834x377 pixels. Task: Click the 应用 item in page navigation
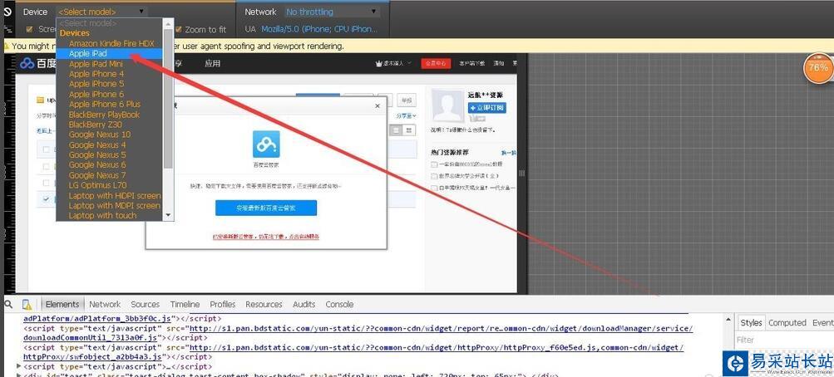point(212,63)
